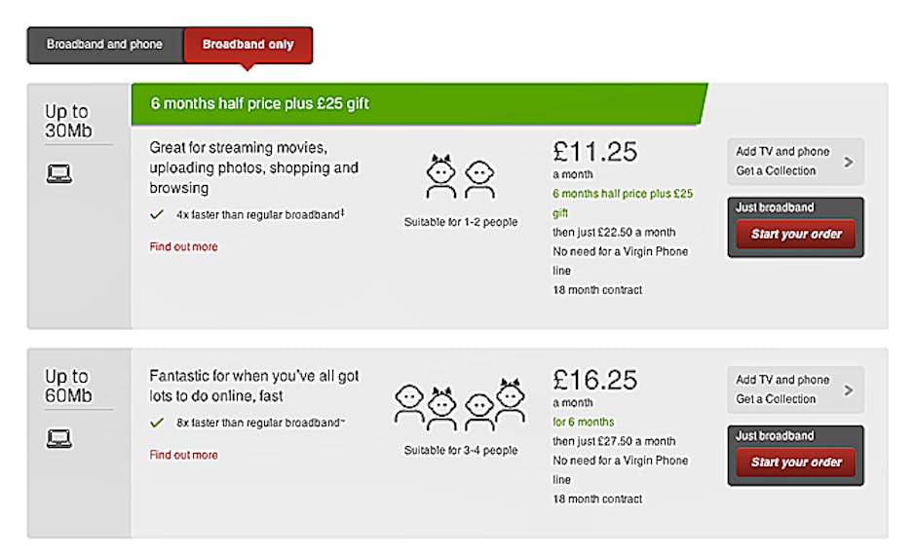
Task: Select the Broadband only tab
Action: (x=248, y=45)
